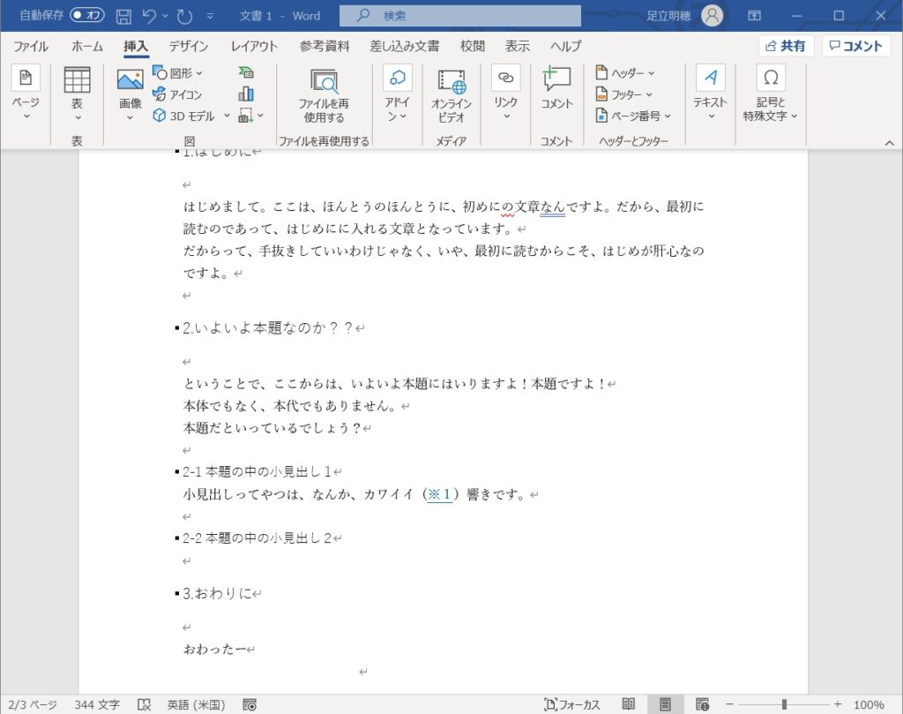
Task: Click the Save icon in title bar
Action: tap(123, 16)
